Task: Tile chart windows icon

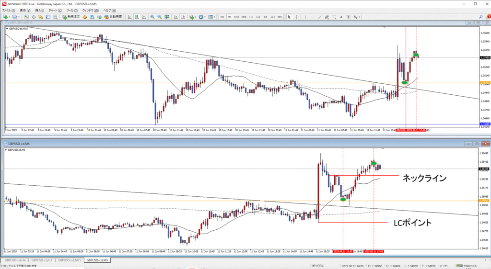Action: (x=167, y=17)
